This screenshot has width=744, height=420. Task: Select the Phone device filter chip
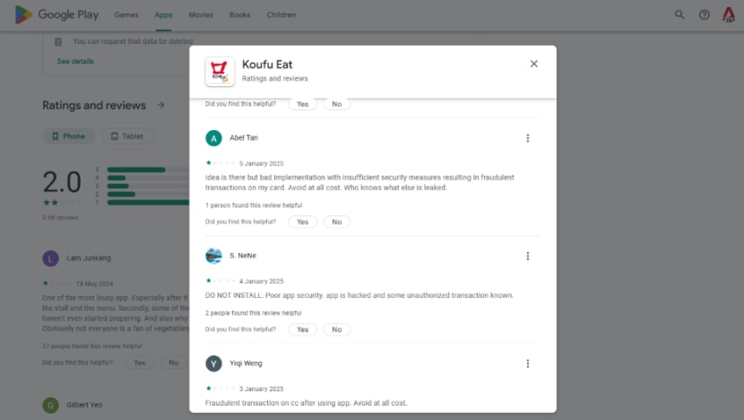tap(69, 136)
